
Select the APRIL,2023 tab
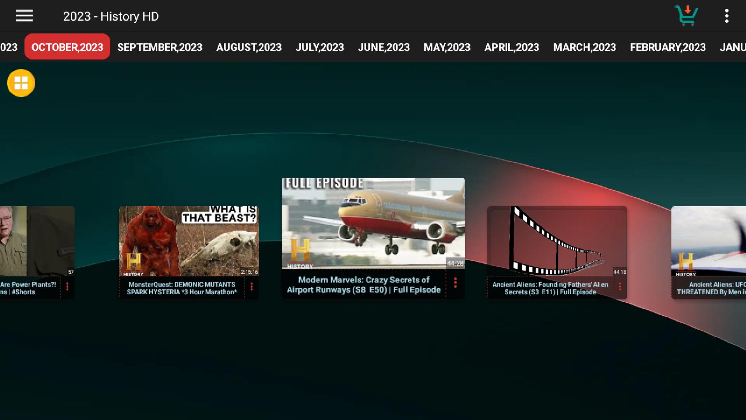tap(511, 47)
